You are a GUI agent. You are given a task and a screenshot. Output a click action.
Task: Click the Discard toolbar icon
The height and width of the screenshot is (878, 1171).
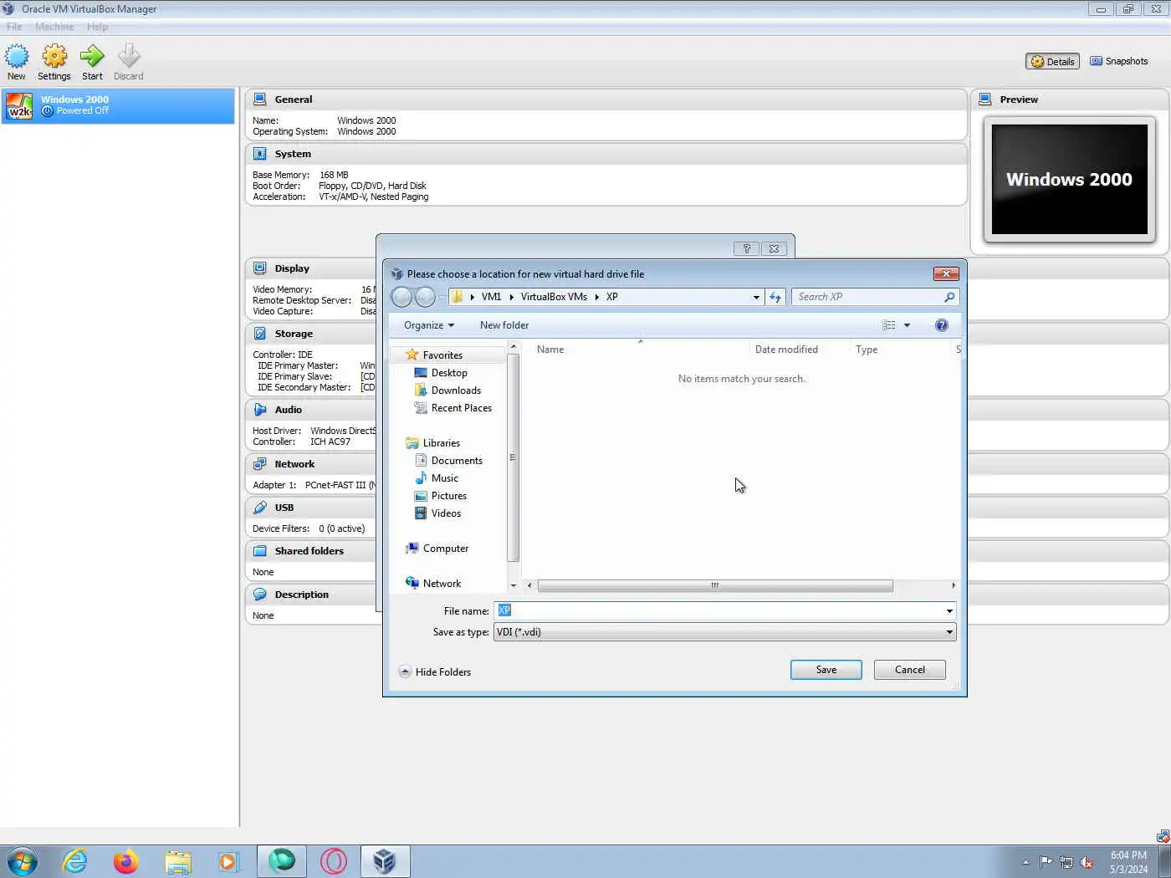129,57
